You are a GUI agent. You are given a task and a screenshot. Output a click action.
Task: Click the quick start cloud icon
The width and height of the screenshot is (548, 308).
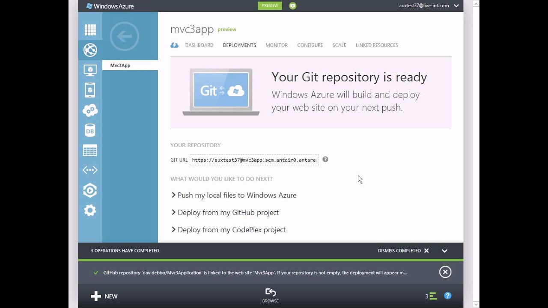175,45
